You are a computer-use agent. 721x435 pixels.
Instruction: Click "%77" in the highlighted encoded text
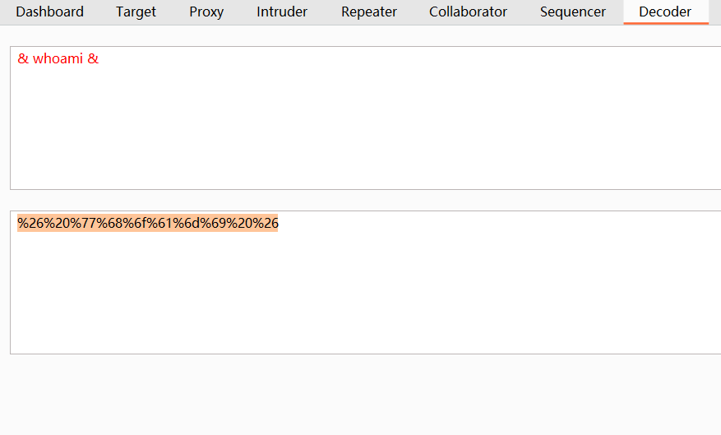tap(84, 224)
